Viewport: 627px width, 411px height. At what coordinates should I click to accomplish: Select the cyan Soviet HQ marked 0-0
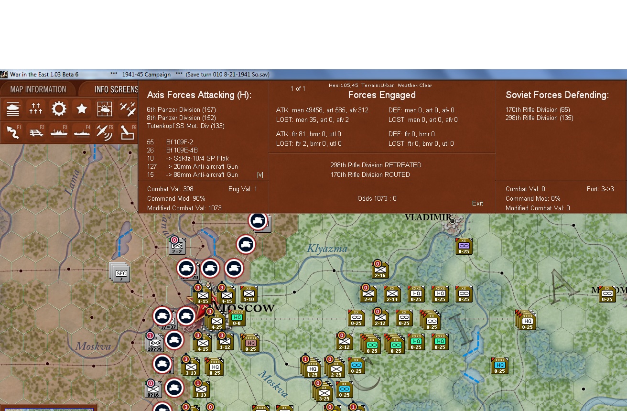tap(237, 319)
